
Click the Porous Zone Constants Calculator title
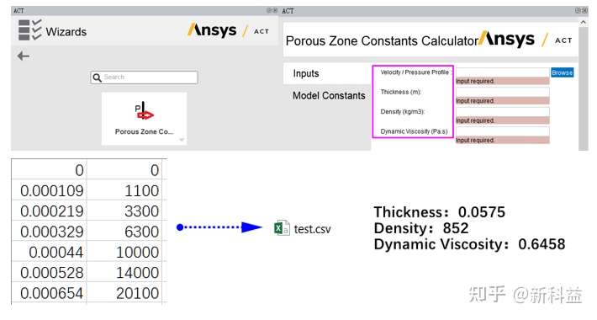point(382,40)
